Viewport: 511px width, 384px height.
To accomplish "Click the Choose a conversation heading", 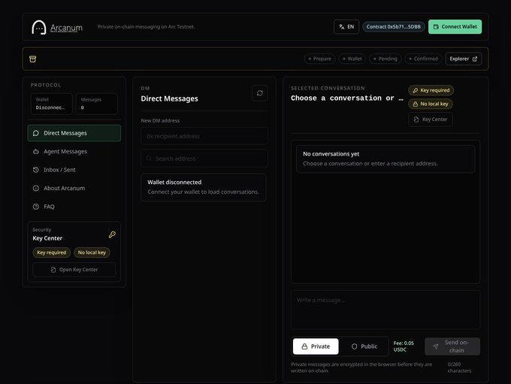I will point(346,98).
